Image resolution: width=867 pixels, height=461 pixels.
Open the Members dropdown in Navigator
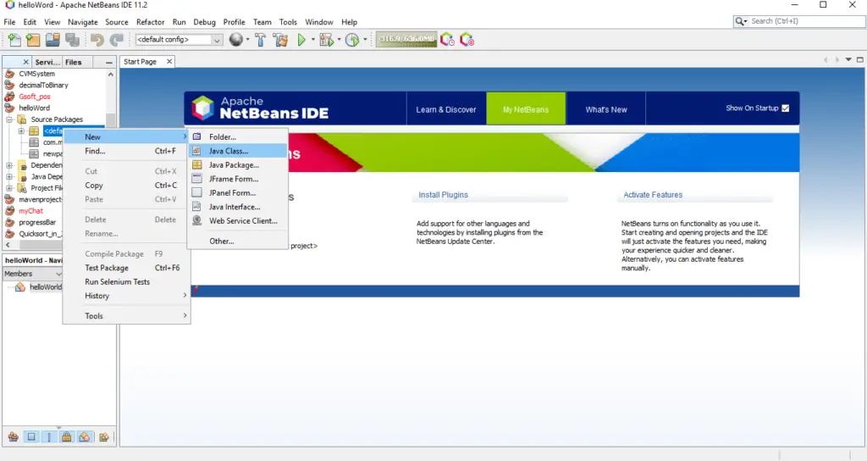pyautogui.click(x=32, y=274)
